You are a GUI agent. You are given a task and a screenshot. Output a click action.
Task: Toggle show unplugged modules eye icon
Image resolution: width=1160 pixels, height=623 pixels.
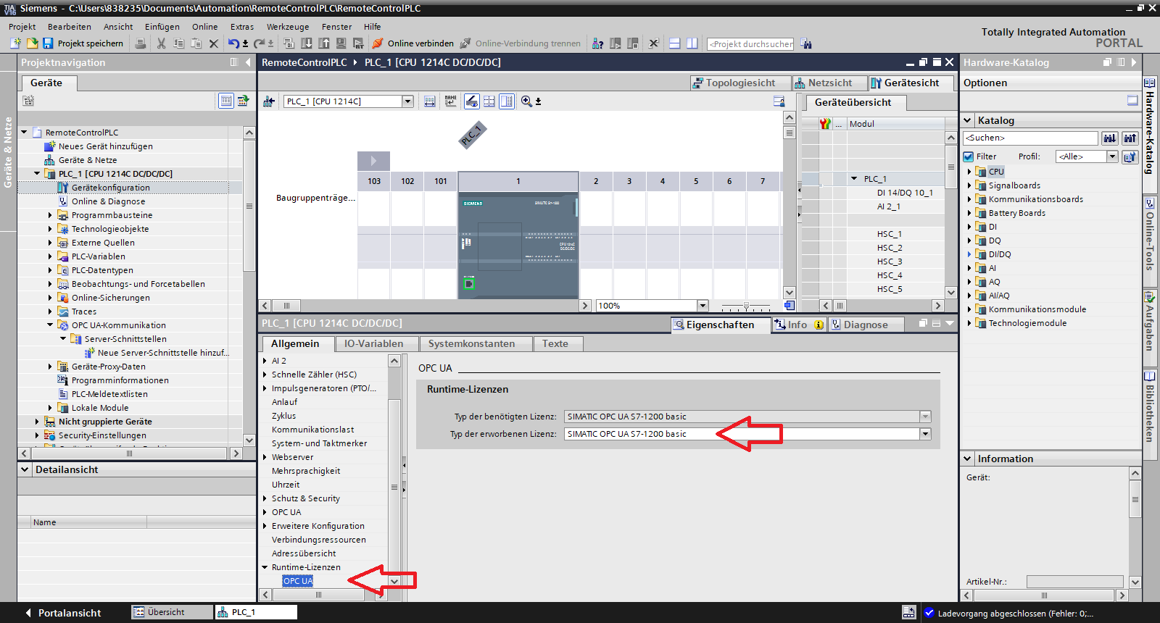click(471, 101)
